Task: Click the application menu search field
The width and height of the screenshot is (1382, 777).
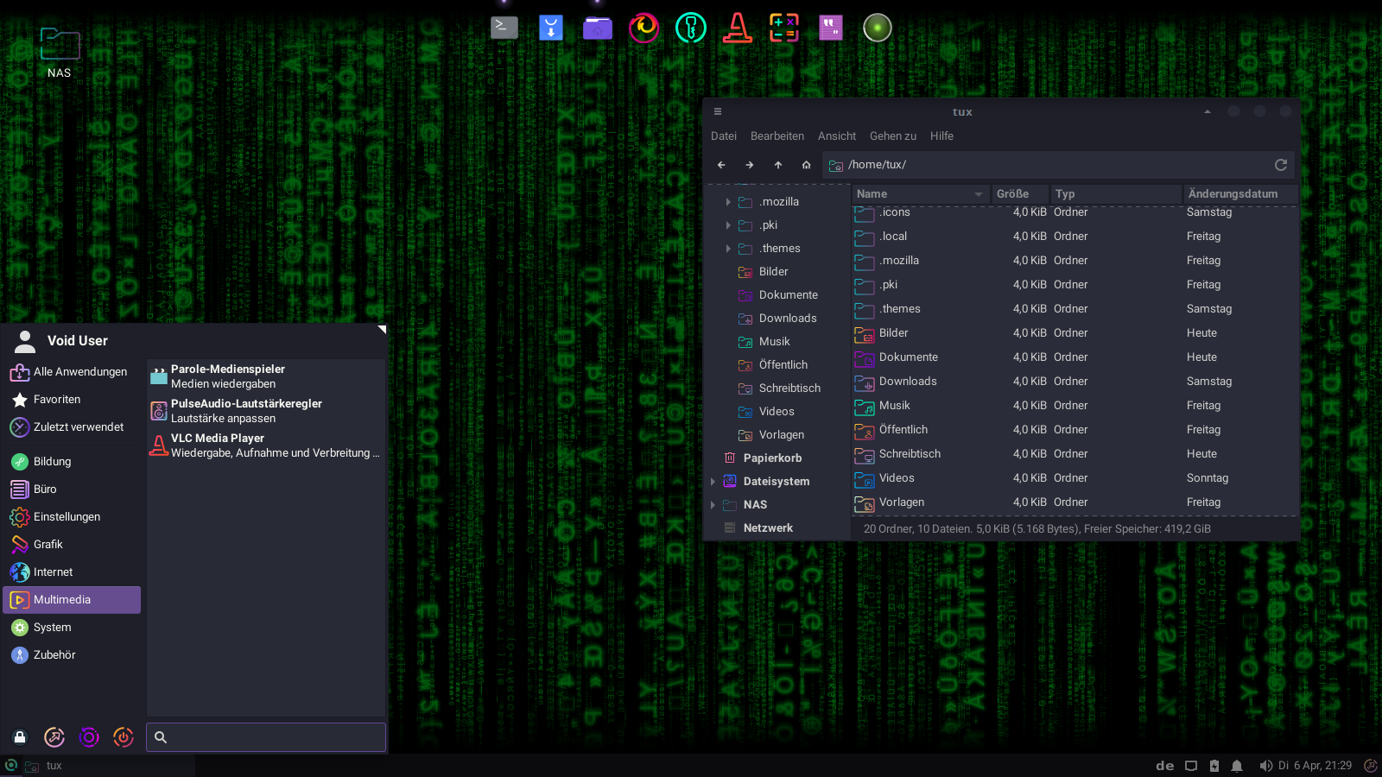Action: pos(266,737)
